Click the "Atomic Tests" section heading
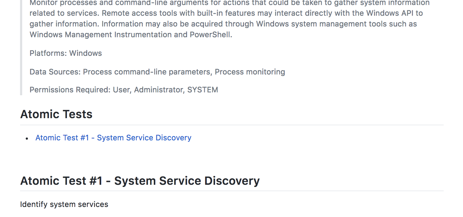Screen dimensions: 463x217 [x=56, y=114]
